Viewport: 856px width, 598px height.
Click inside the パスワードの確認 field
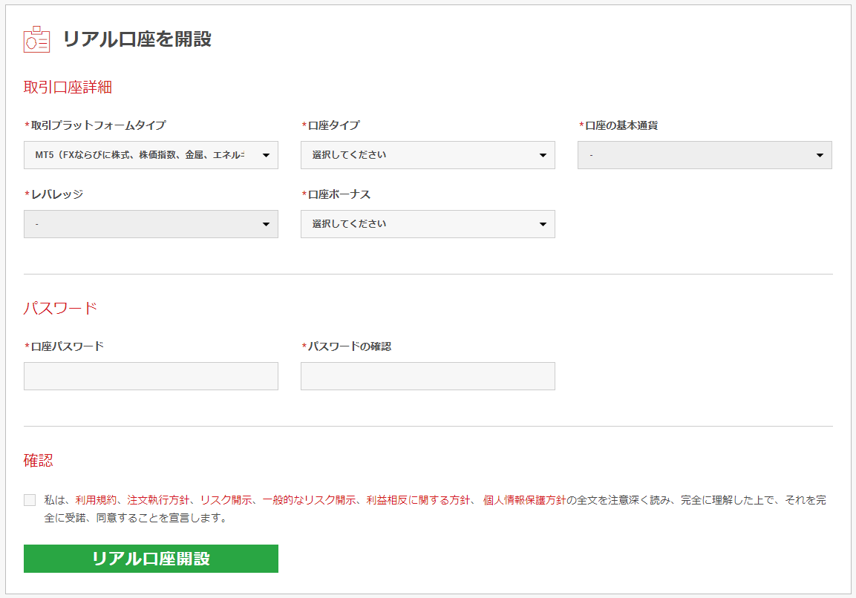[428, 376]
